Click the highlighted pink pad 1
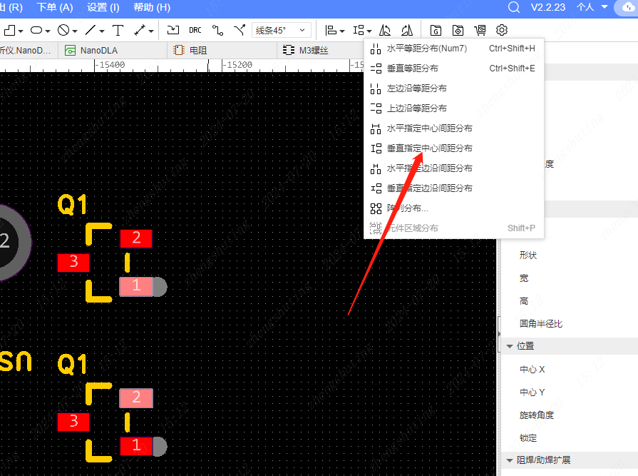 [x=136, y=287]
